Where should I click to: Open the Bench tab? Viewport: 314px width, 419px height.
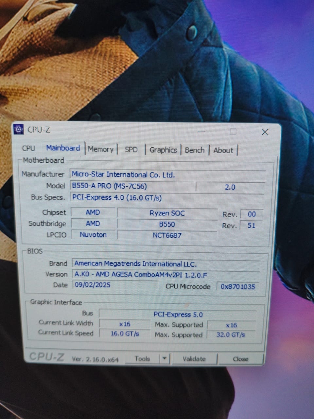195,150
